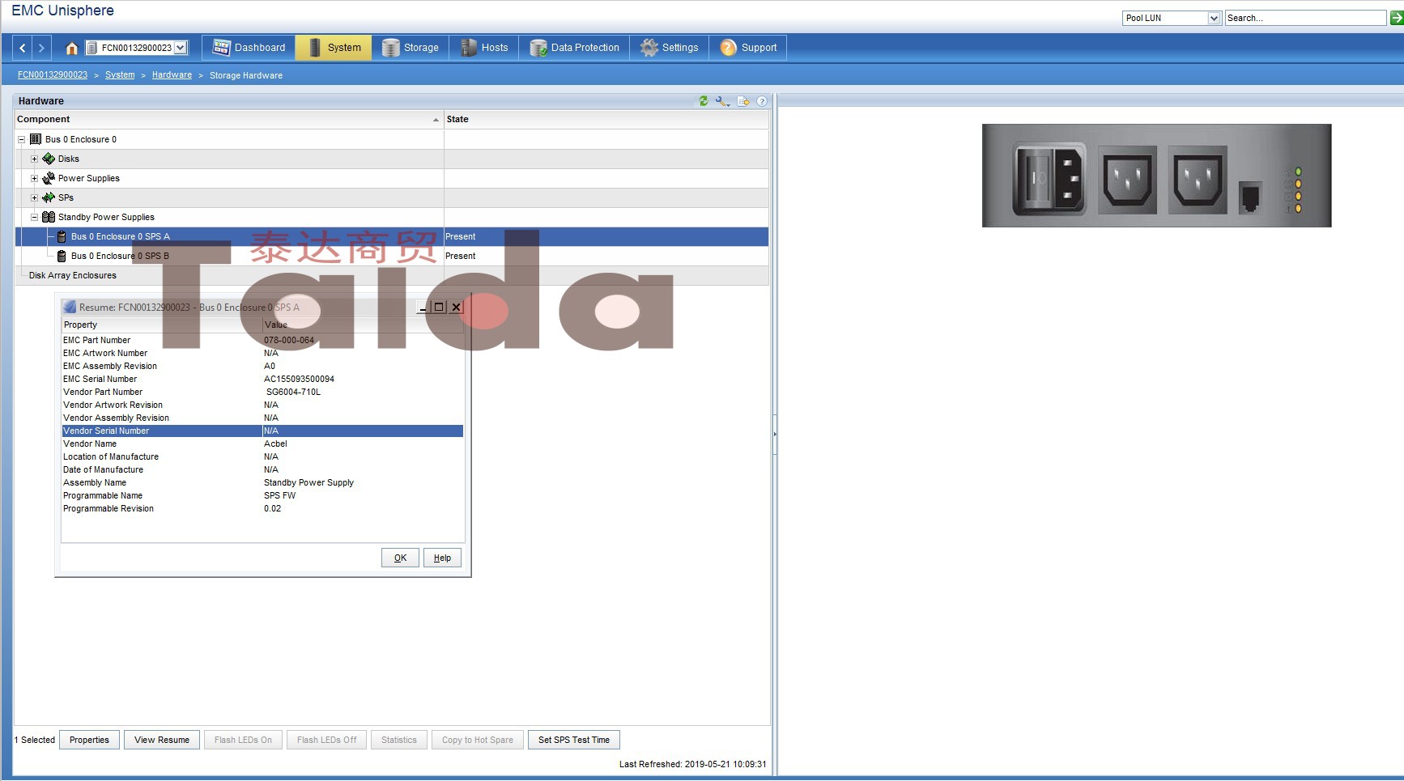Expand the Power Supplies tree node
This screenshot has width=1404, height=781.
tap(34, 178)
